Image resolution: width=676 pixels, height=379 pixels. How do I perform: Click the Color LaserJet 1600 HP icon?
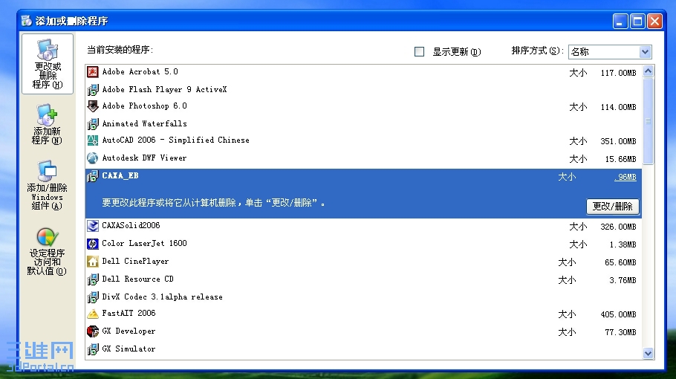tap(93, 244)
